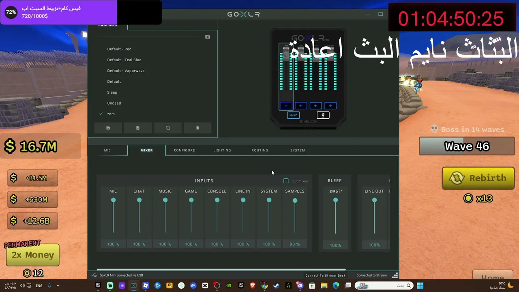
Task: Click the GoXLR app icon in the taskbar
Action: click(134, 286)
